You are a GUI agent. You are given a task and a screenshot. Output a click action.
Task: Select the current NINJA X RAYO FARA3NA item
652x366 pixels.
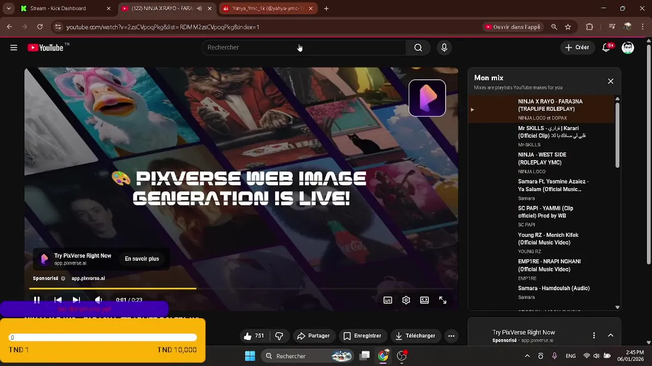541,109
